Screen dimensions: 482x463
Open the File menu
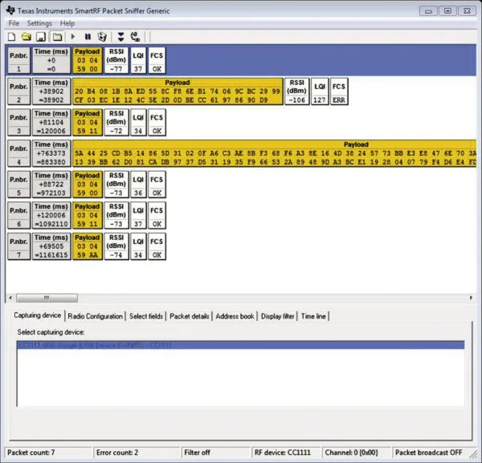tap(14, 23)
